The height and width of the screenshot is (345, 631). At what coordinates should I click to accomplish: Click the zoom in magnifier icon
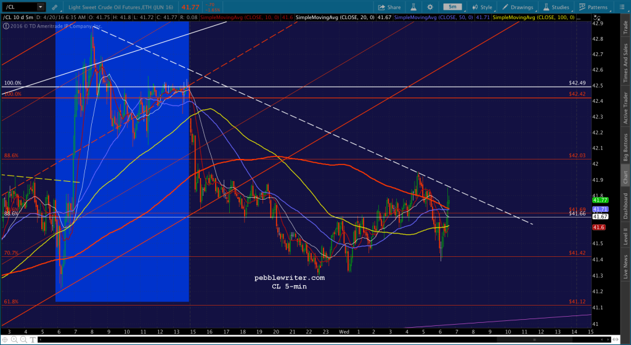tap(16, 340)
